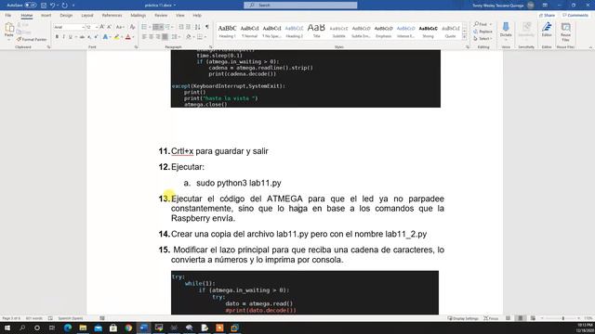Click the Save icon in title bar
Viewport: 595px width, 334px height.
coord(44,6)
